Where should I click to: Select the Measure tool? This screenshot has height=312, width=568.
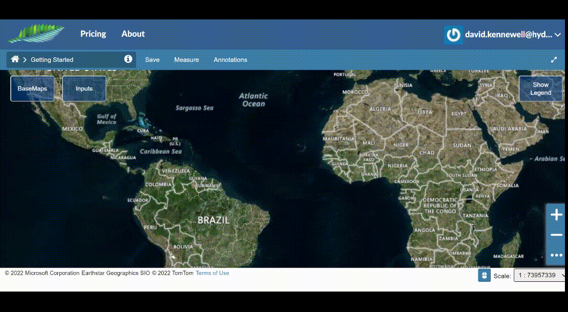186,60
